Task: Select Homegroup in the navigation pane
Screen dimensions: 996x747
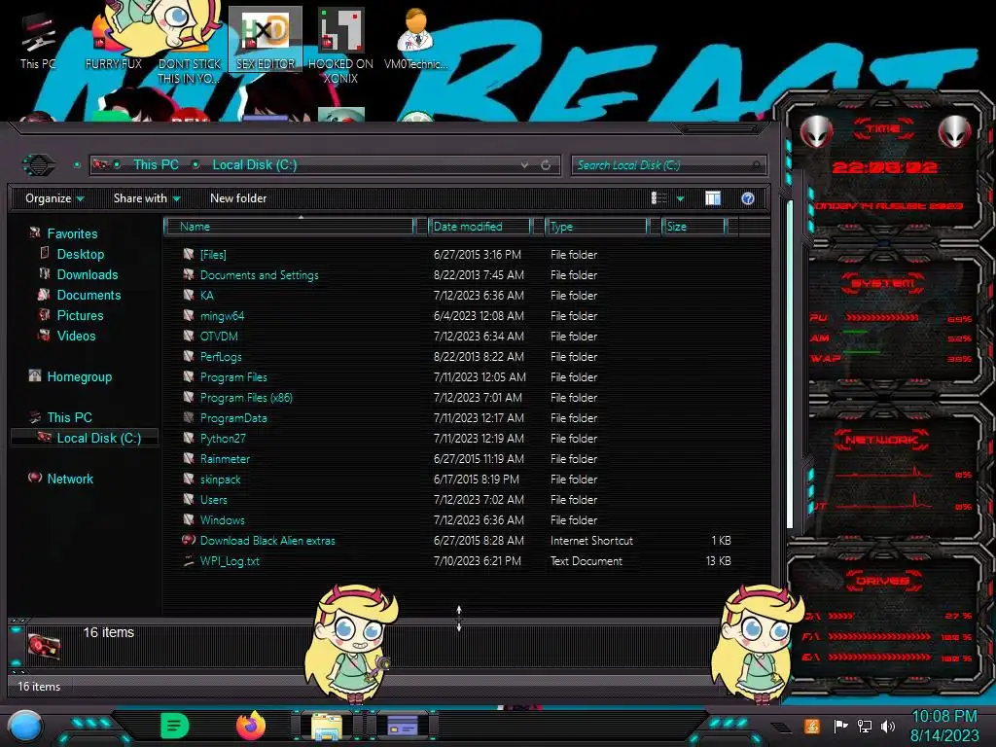Action: [x=80, y=376]
